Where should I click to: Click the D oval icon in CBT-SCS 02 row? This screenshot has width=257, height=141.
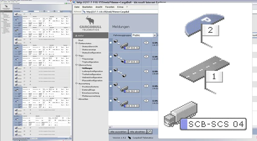click(x=146, y=57)
